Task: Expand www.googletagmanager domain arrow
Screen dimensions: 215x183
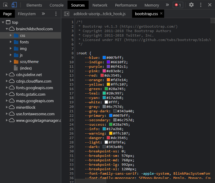Action: pyautogui.click(x=7, y=120)
